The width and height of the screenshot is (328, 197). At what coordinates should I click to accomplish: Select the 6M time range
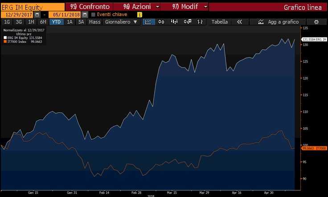[43, 22]
